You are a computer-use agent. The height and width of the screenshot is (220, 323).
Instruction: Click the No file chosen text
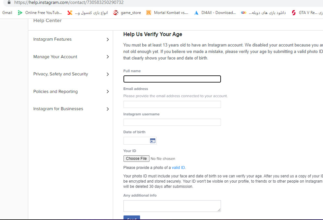163,159
